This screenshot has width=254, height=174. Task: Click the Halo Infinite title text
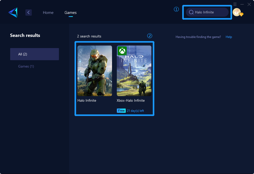pos(87,100)
